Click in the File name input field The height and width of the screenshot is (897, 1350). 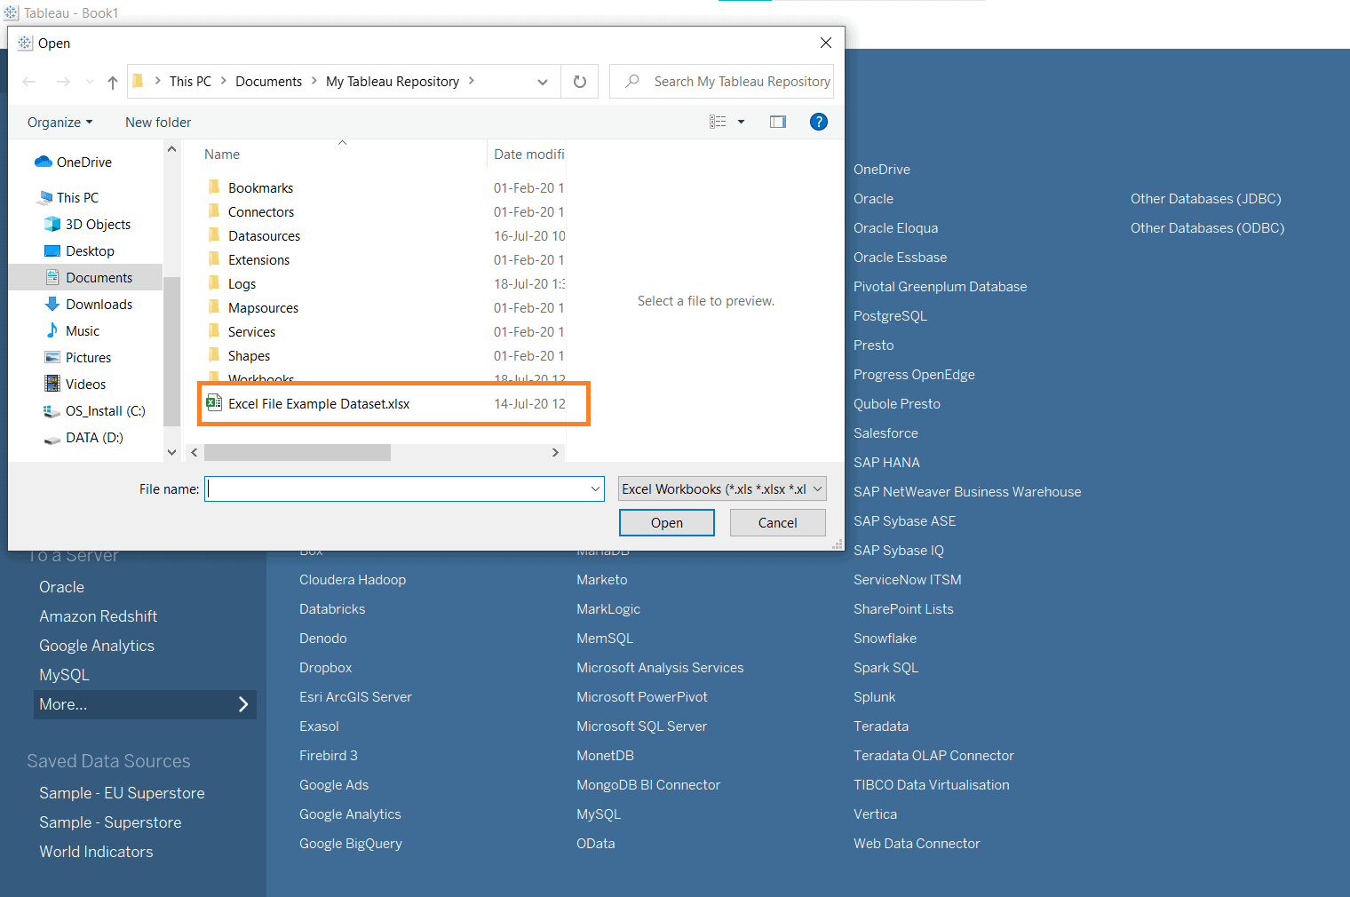coord(396,488)
